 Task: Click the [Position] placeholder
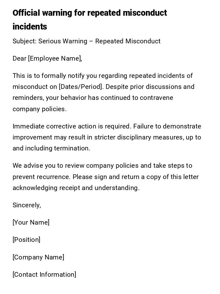tap(26, 240)
